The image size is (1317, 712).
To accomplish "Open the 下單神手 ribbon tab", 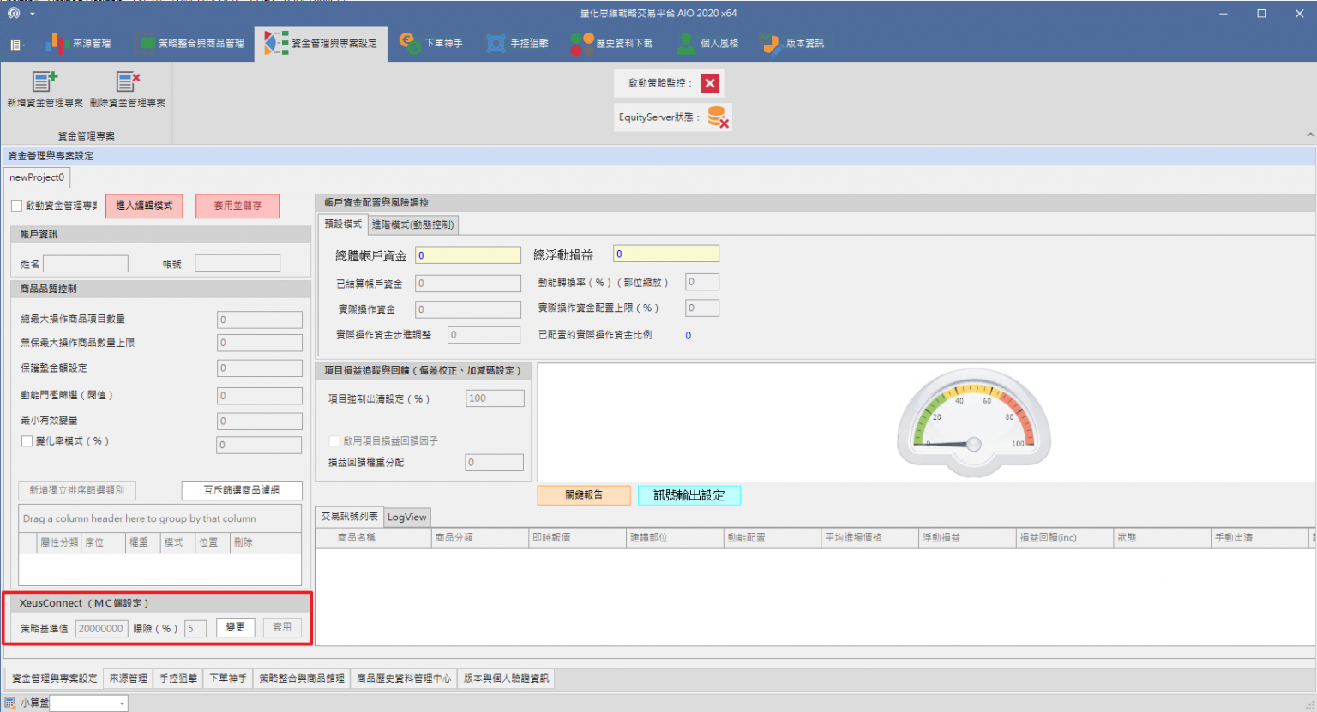I will tap(431, 43).
